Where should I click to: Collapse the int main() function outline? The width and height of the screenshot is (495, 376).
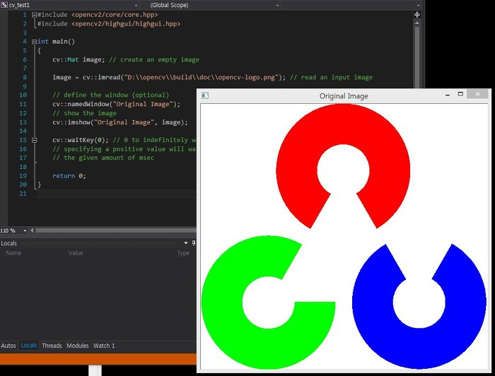tap(34, 42)
